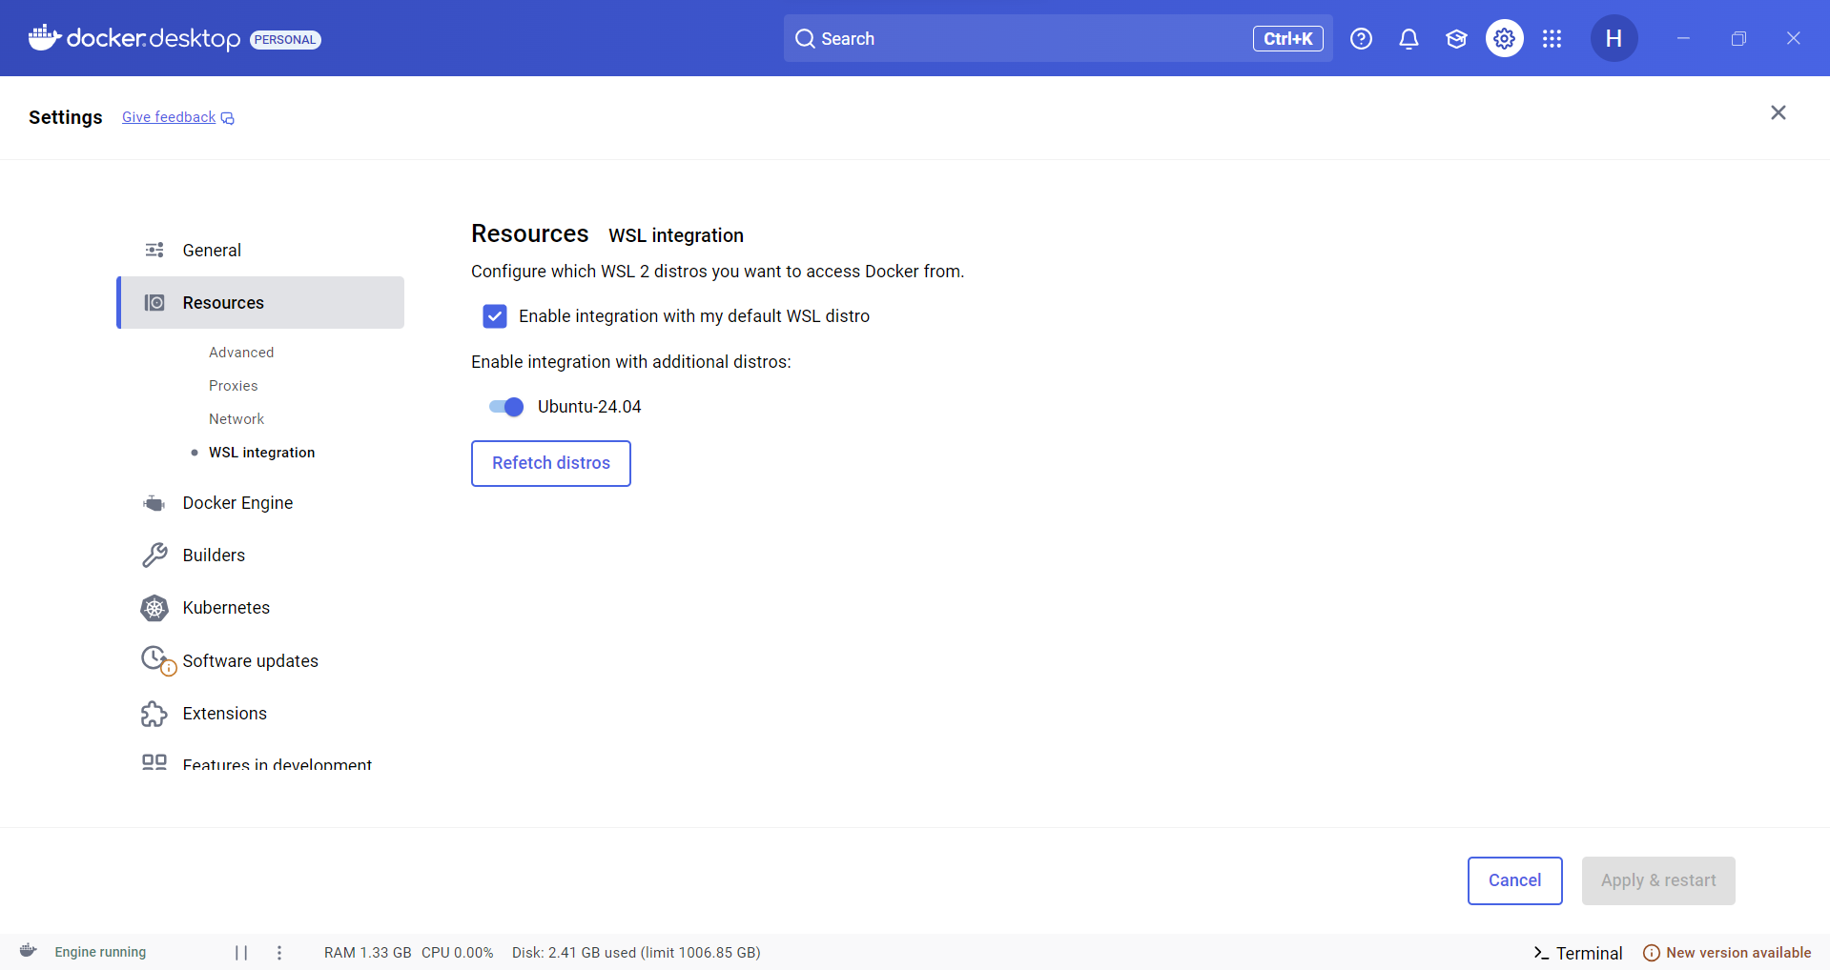Image resolution: width=1830 pixels, height=970 pixels.
Task: Click the Kubernetes wheel icon
Action: (154, 608)
